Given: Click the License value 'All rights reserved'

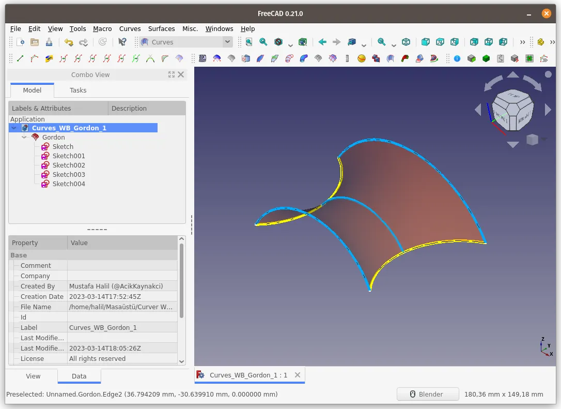Looking at the screenshot, I should point(97,358).
